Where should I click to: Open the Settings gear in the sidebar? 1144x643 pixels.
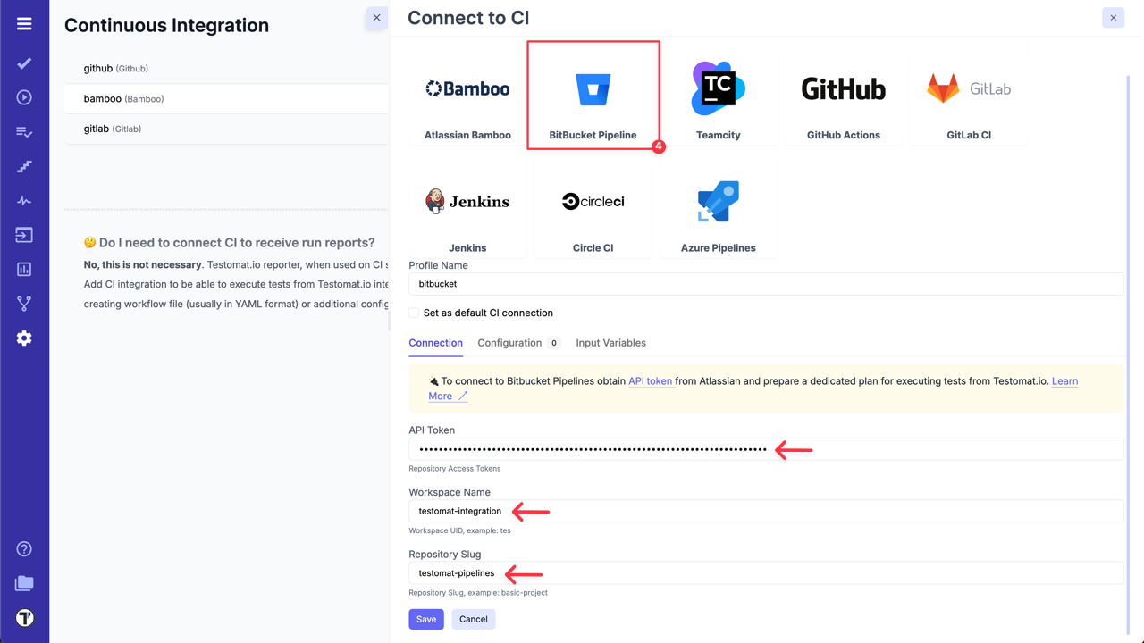(x=24, y=338)
